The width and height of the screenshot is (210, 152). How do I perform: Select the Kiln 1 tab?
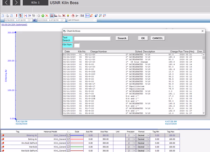point(35,2)
